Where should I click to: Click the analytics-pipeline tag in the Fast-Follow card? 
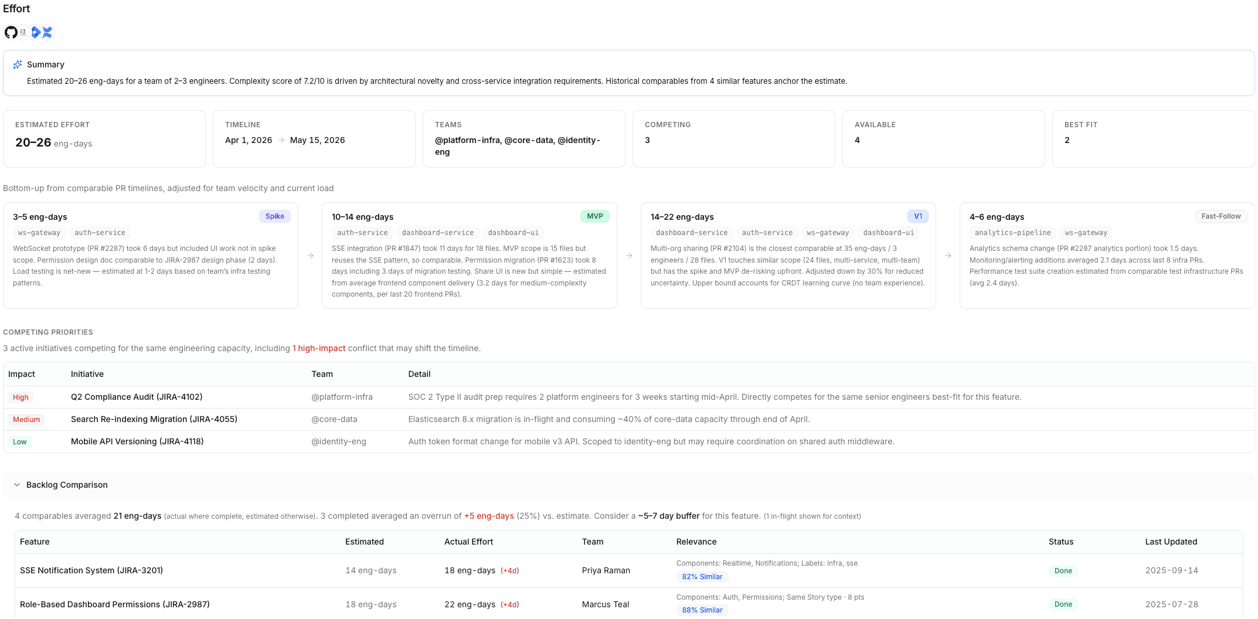click(x=1012, y=233)
